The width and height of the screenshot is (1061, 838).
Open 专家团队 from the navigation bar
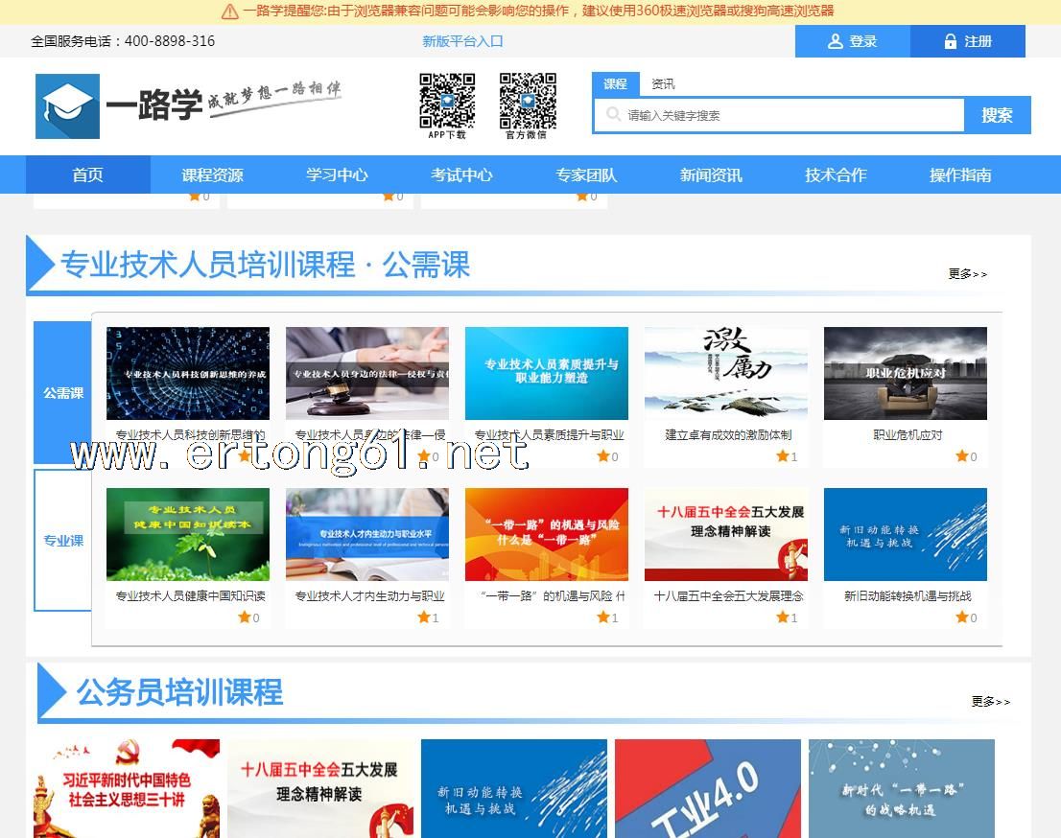click(586, 175)
